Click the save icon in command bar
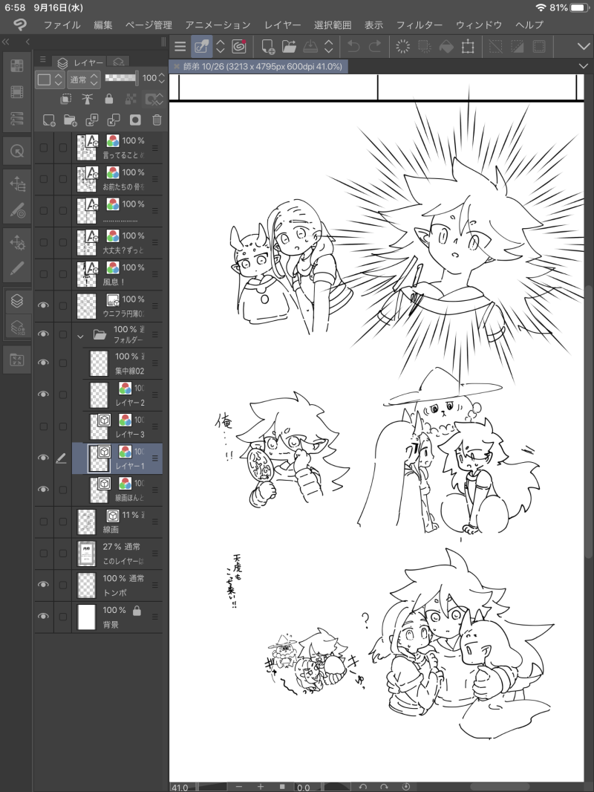This screenshot has width=594, height=792. coord(310,47)
